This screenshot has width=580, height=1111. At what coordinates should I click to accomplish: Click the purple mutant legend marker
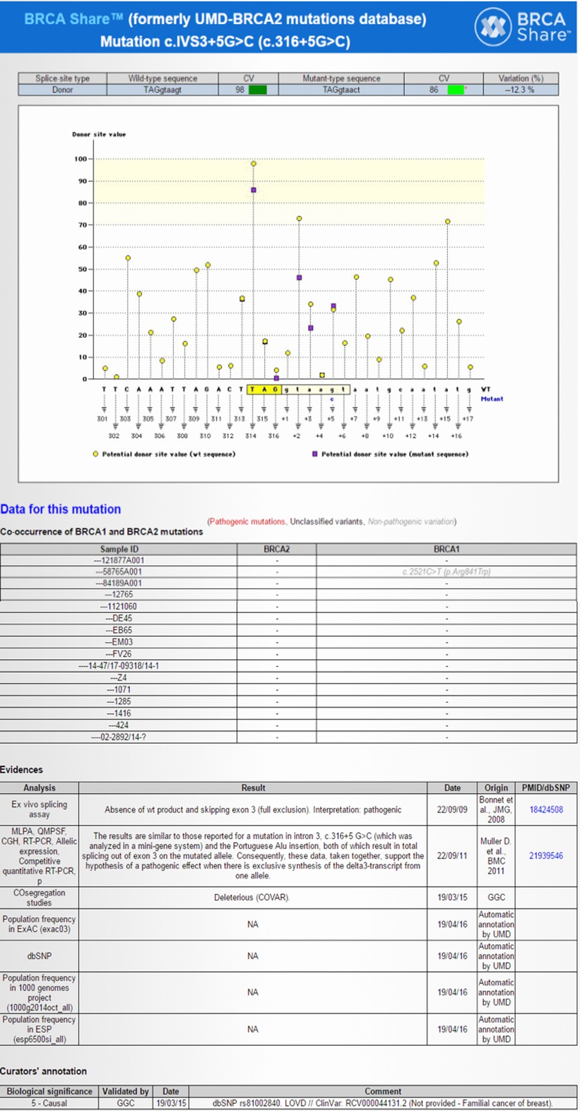[x=314, y=454]
